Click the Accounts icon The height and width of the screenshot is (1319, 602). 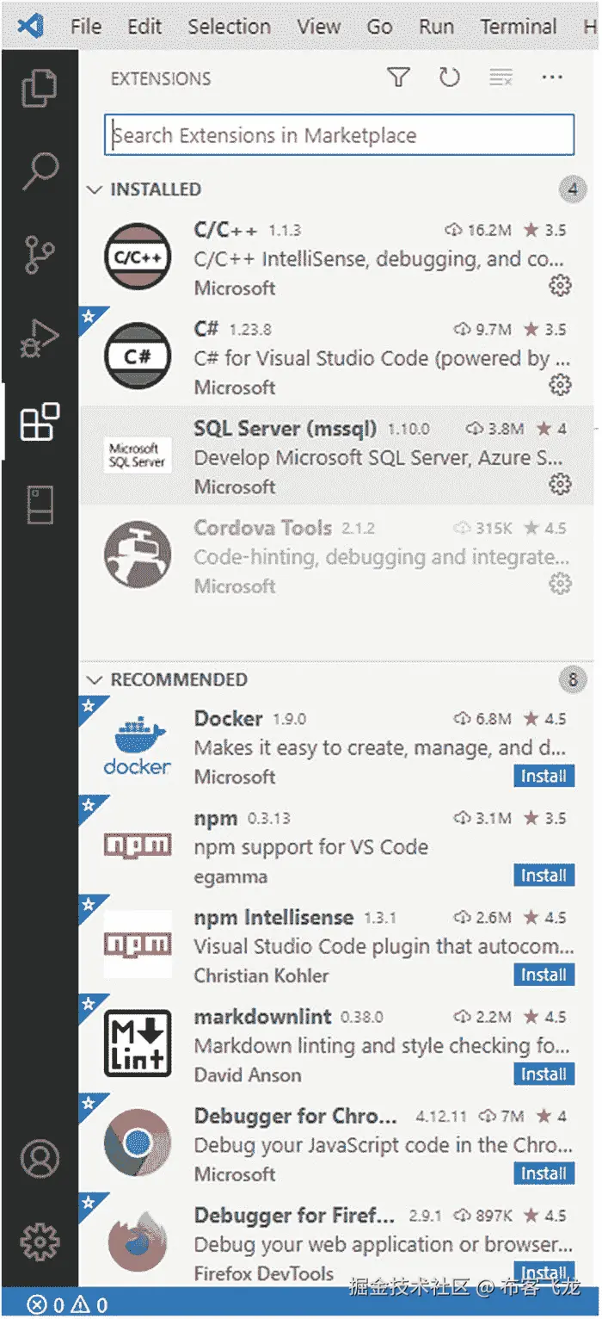pyautogui.click(x=40, y=1159)
